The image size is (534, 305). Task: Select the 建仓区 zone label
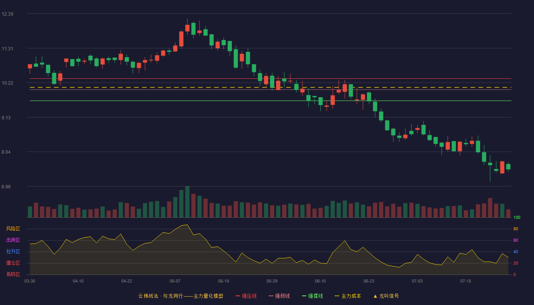pos(13,263)
